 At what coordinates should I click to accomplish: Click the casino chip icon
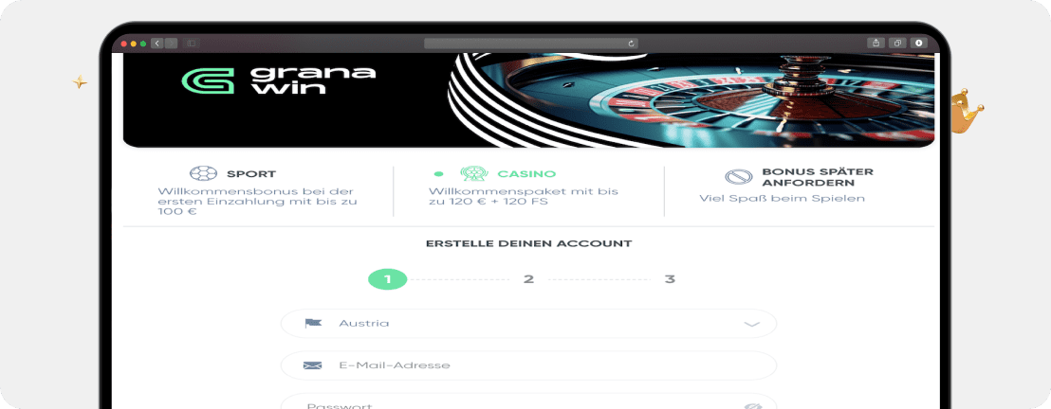click(473, 173)
